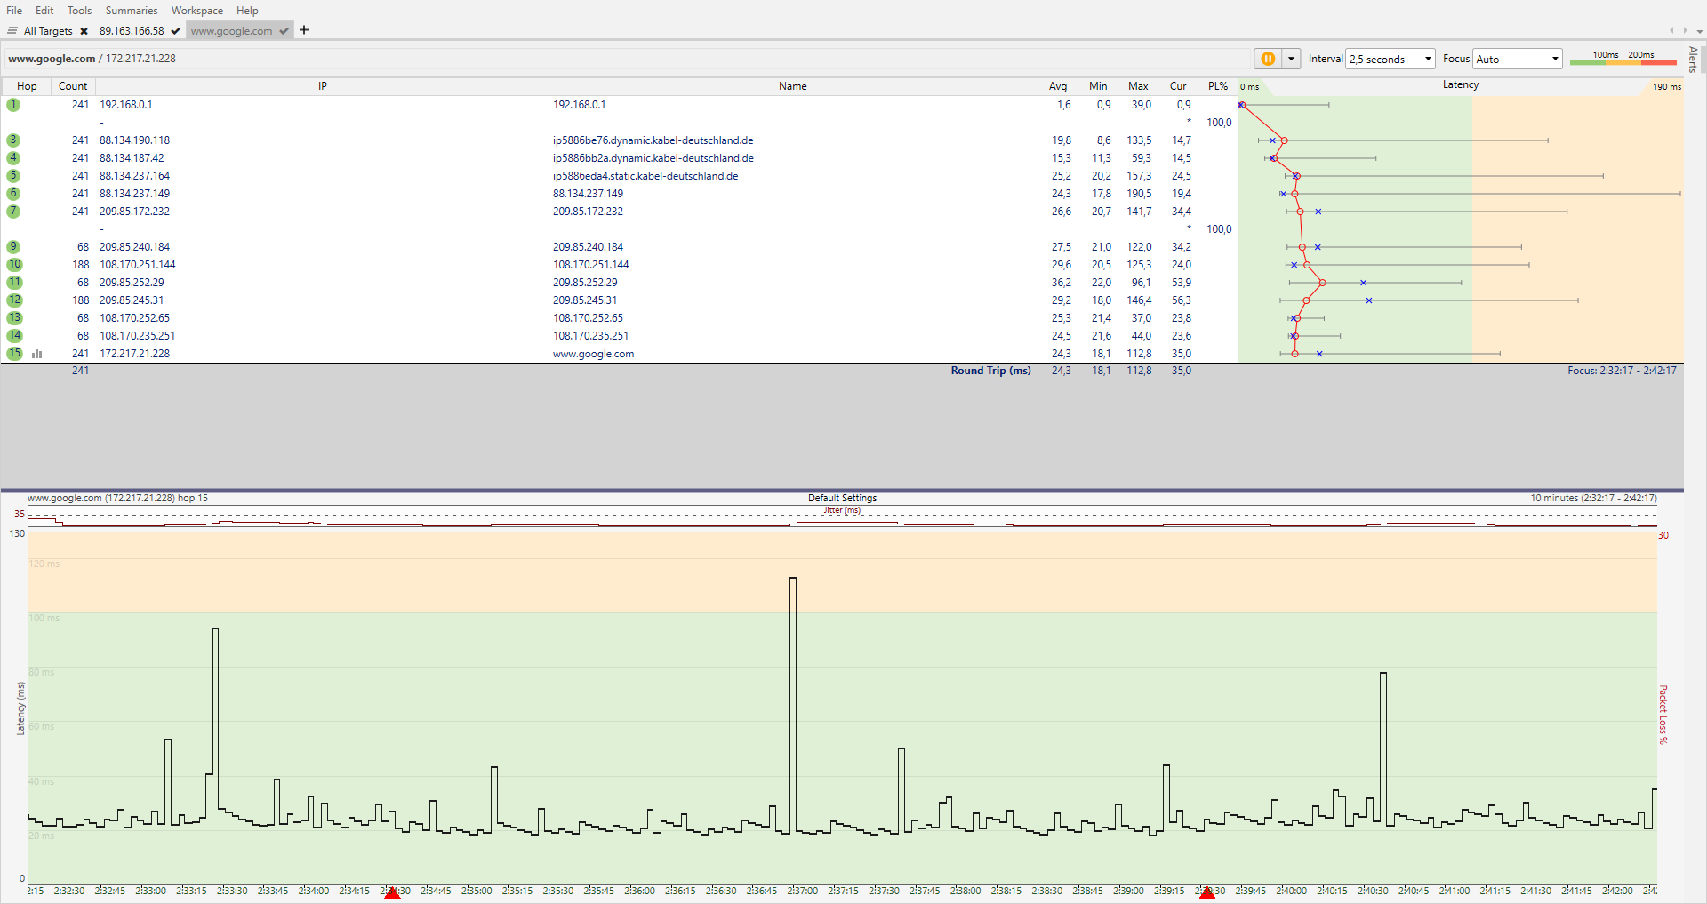Screen dimensions: 1707x904
Task: Click the red alert marker near 2:34:30
Action: click(x=392, y=892)
